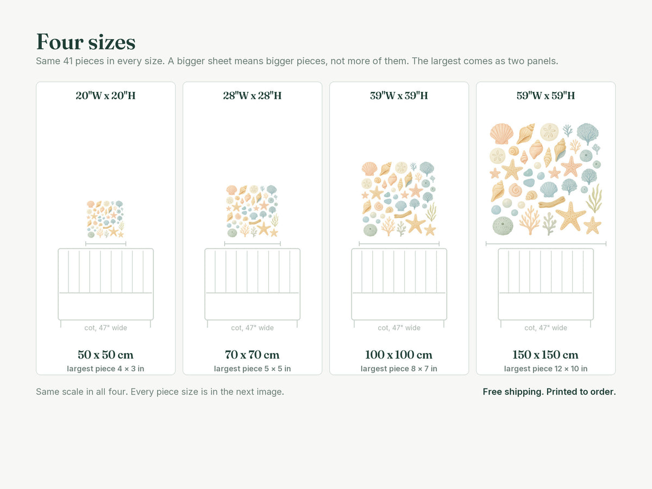652x489 pixels.
Task: Click the smallest seashell sticker sheet thumbnail
Action: point(105,219)
